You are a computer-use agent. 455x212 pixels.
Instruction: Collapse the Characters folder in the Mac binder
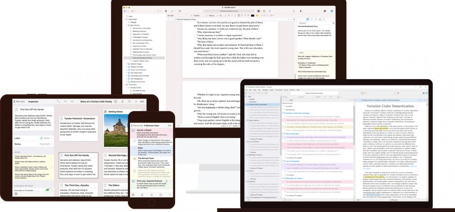pyautogui.click(x=125, y=85)
